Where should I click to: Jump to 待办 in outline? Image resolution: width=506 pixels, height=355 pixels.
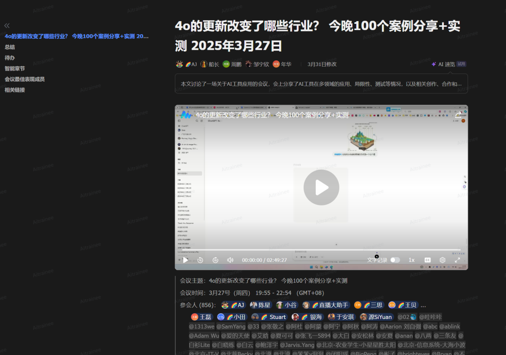point(10,58)
